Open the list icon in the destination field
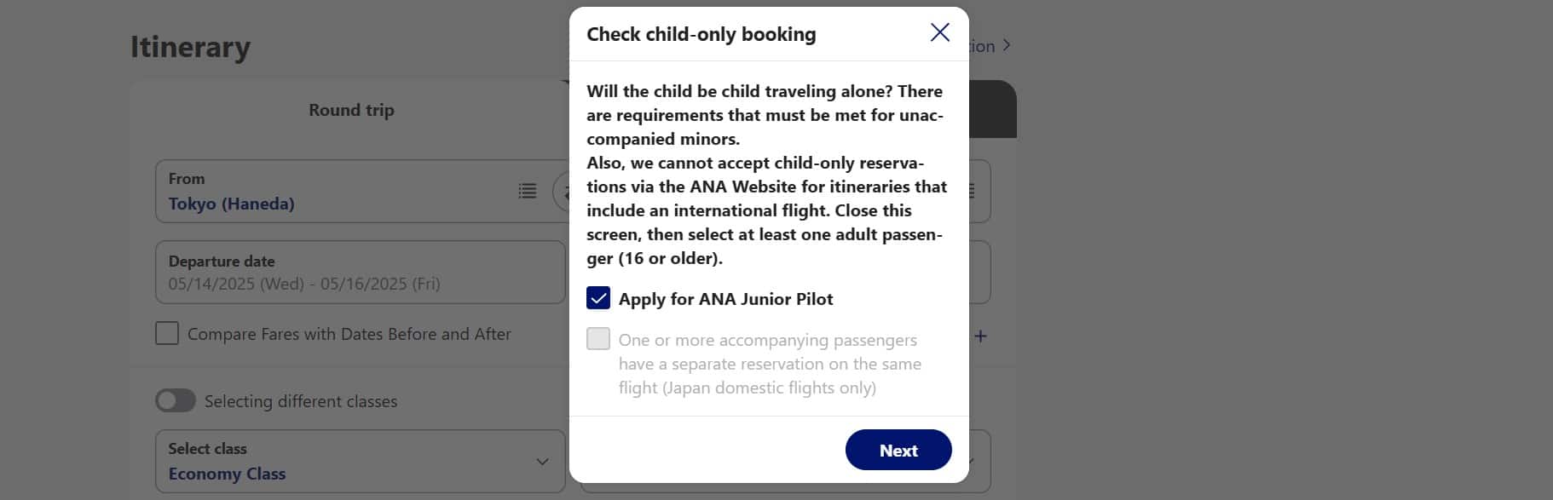This screenshot has height=500, width=1553. (972, 192)
